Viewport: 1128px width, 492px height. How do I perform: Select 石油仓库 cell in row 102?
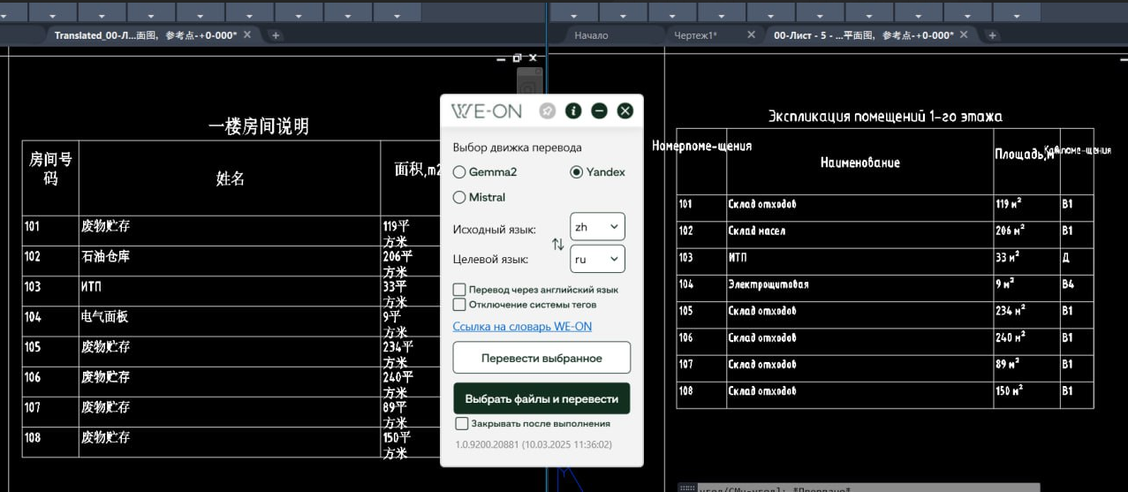click(x=105, y=256)
